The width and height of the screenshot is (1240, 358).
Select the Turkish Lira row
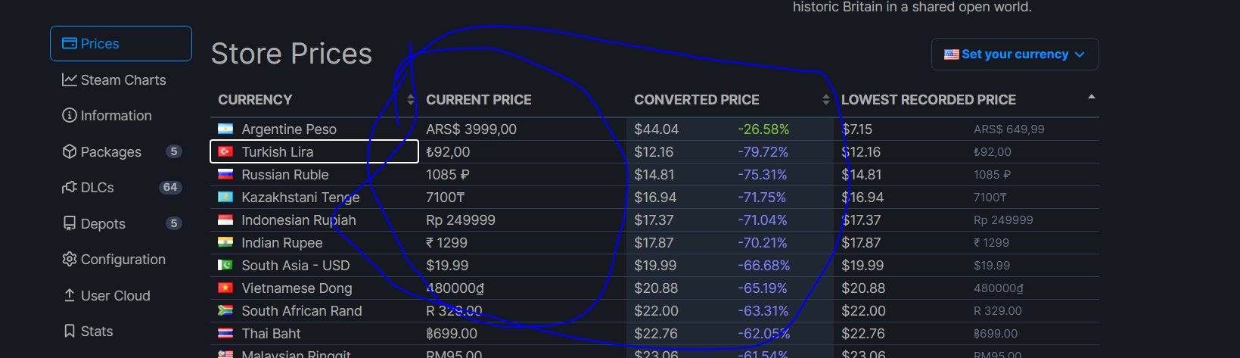coord(654,151)
